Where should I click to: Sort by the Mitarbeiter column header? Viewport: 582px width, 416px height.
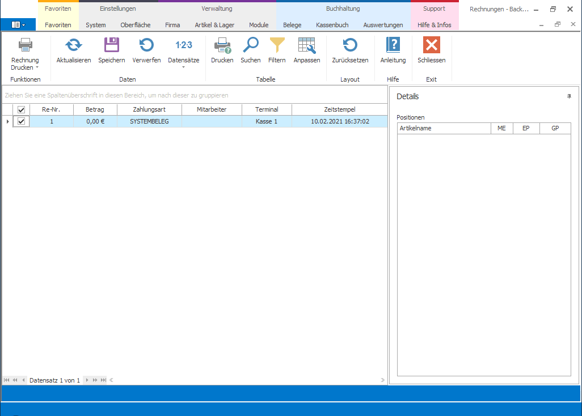pos(212,109)
